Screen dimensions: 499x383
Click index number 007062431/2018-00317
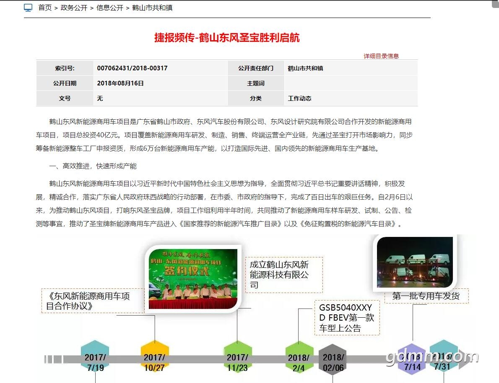tap(132, 68)
